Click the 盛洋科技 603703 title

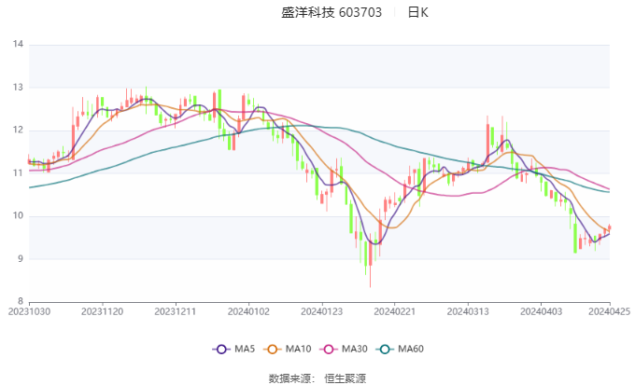[332, 12]
